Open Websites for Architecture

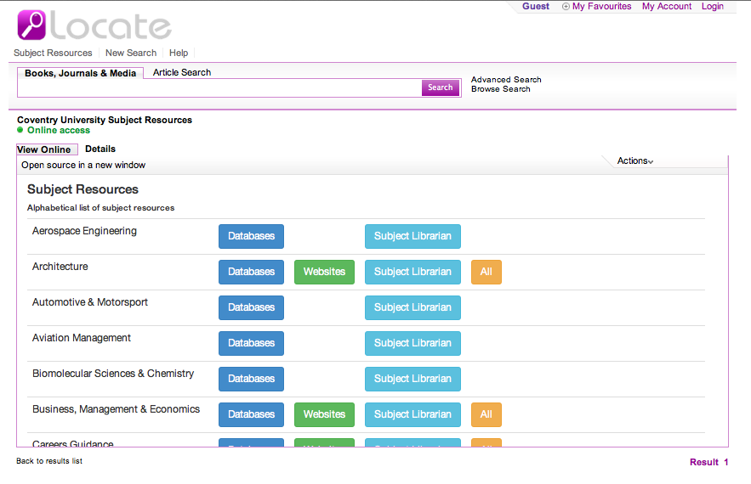[x=324, y=272]
